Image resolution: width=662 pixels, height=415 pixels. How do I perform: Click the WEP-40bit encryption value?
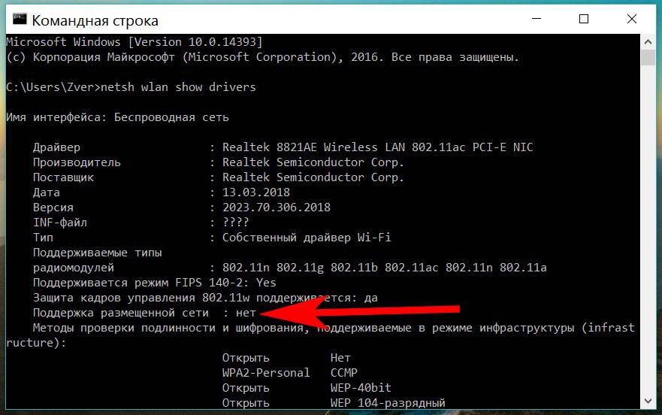(x=361, y=388)
